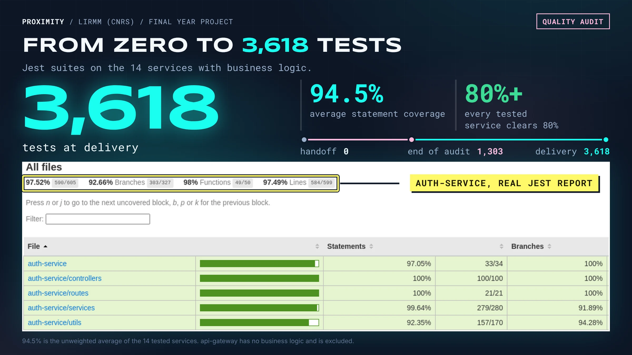Image resolution: width=632 pixels, height=355 pixels.
Task: Open the auth-service link
Action: [x=47, y=263]
